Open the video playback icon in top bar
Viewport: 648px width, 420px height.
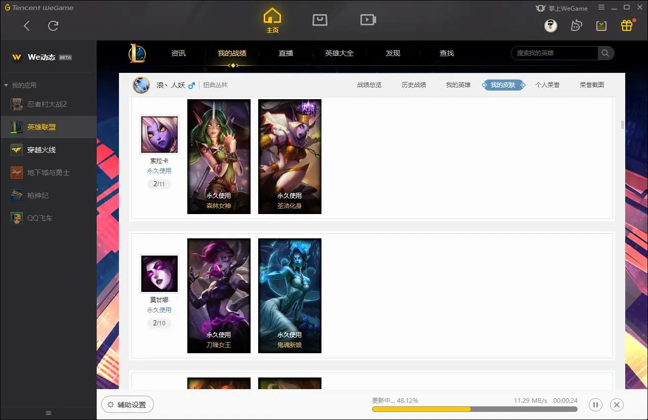[368, 20]
